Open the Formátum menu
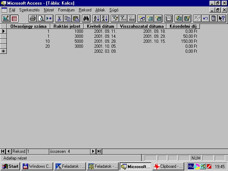This screenshot has width=228, height=171. (66, 10)
